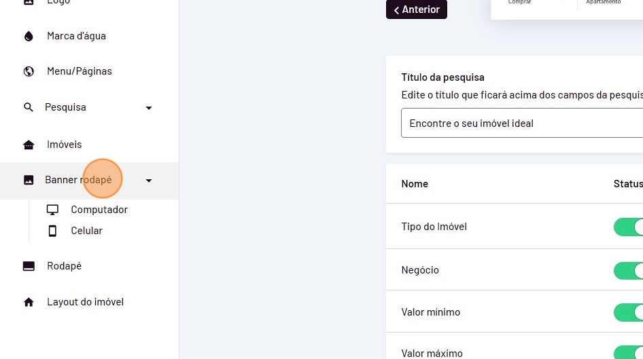Click the monitor icon beside Computador
The image size is (643, 359).
(x=52, y=210)
